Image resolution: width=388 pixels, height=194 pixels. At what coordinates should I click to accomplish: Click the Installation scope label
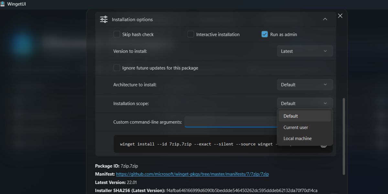(x=131, y=103)
